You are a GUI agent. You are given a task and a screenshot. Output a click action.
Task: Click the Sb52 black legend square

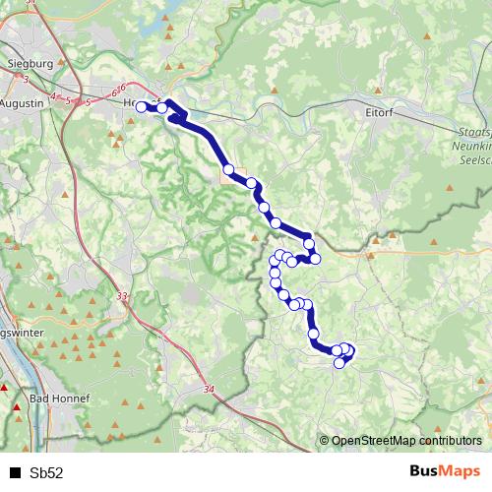pos(15,472)
